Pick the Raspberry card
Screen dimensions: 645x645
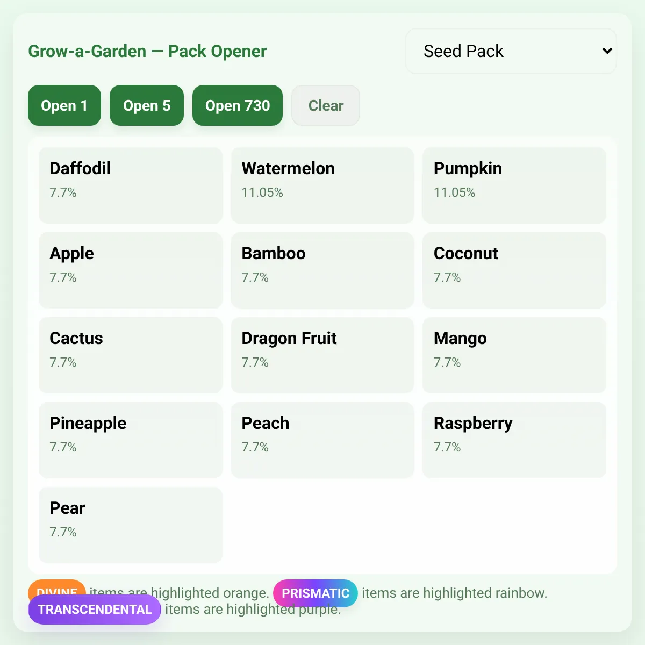click(x=514, y=440)
